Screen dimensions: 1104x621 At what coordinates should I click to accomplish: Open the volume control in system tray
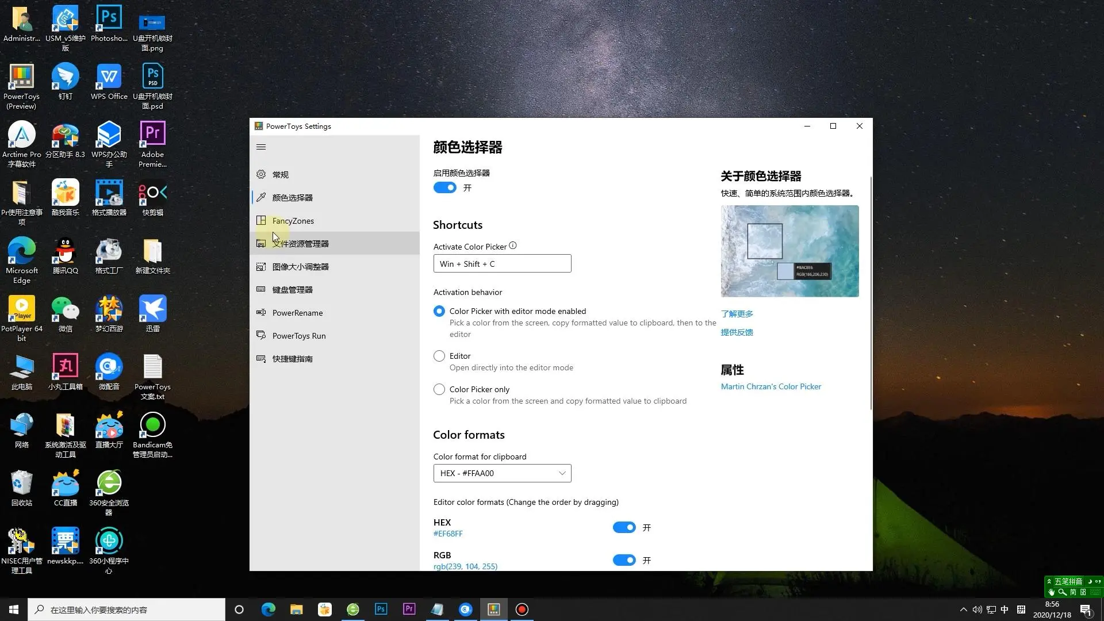(x=977, y=609)
